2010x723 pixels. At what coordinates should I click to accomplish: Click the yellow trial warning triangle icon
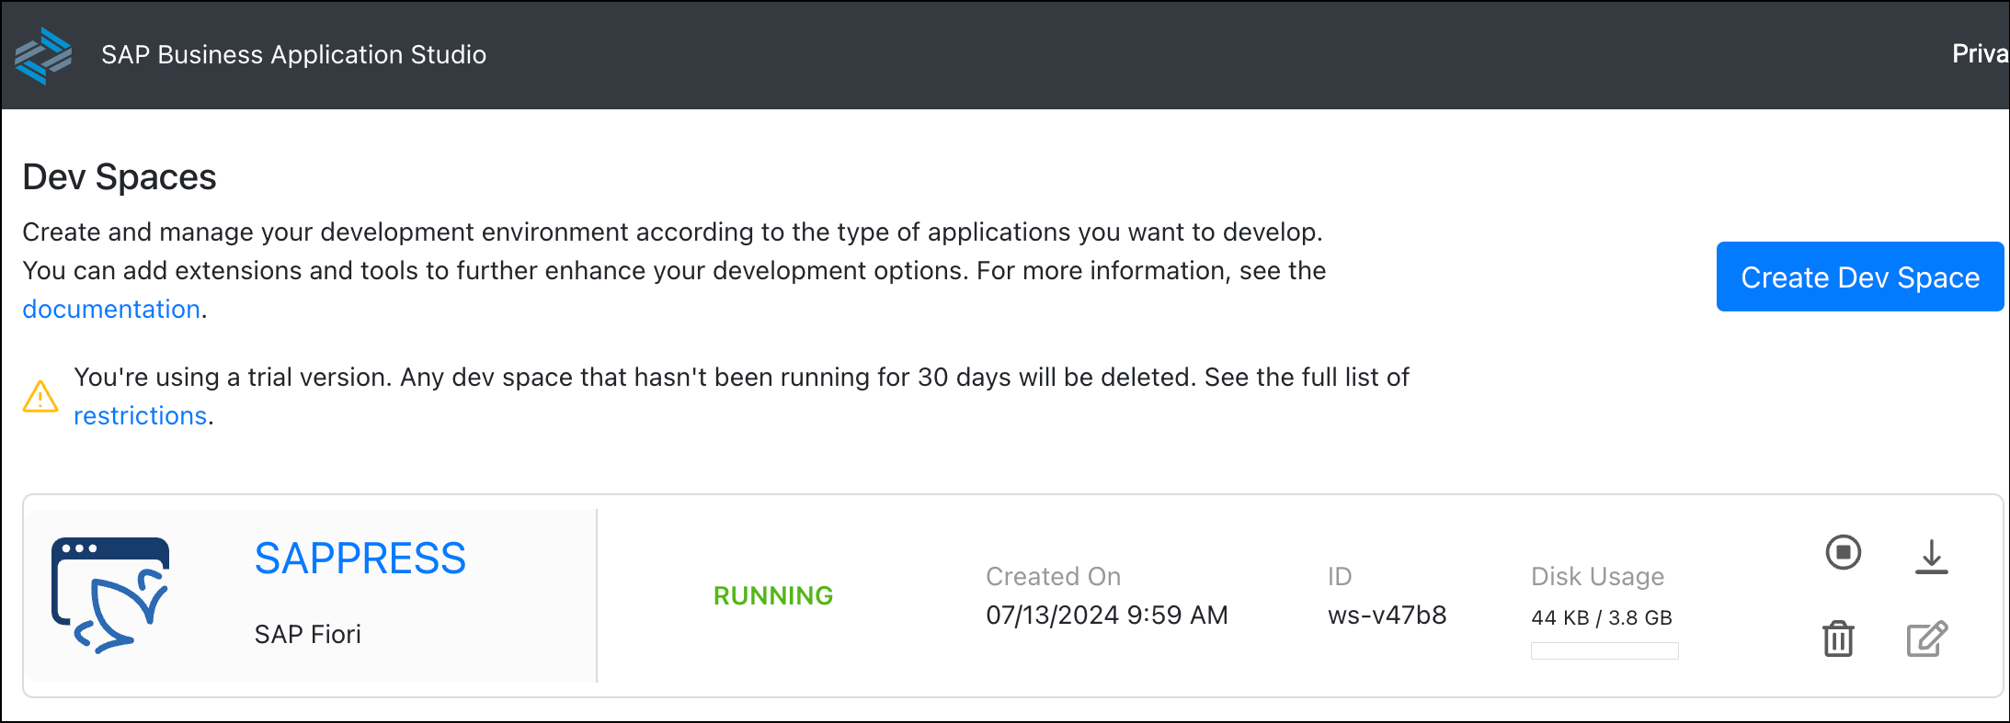click(40, 397)
